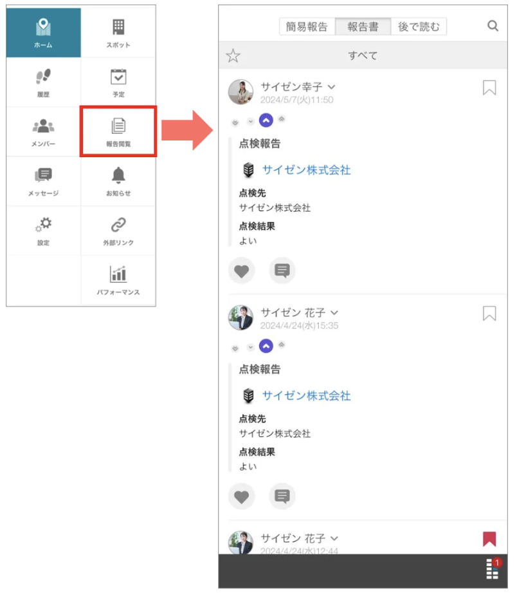
Task: Open サイゼン株式会社 link in 15:35 report
Action: 306,395
